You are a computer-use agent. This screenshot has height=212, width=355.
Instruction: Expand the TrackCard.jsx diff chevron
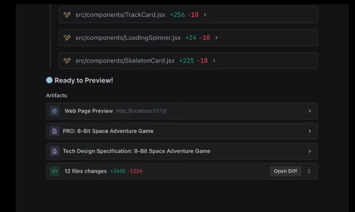[205, 15]
